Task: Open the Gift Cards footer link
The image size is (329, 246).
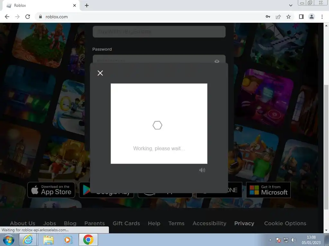Action: point(126,223)
